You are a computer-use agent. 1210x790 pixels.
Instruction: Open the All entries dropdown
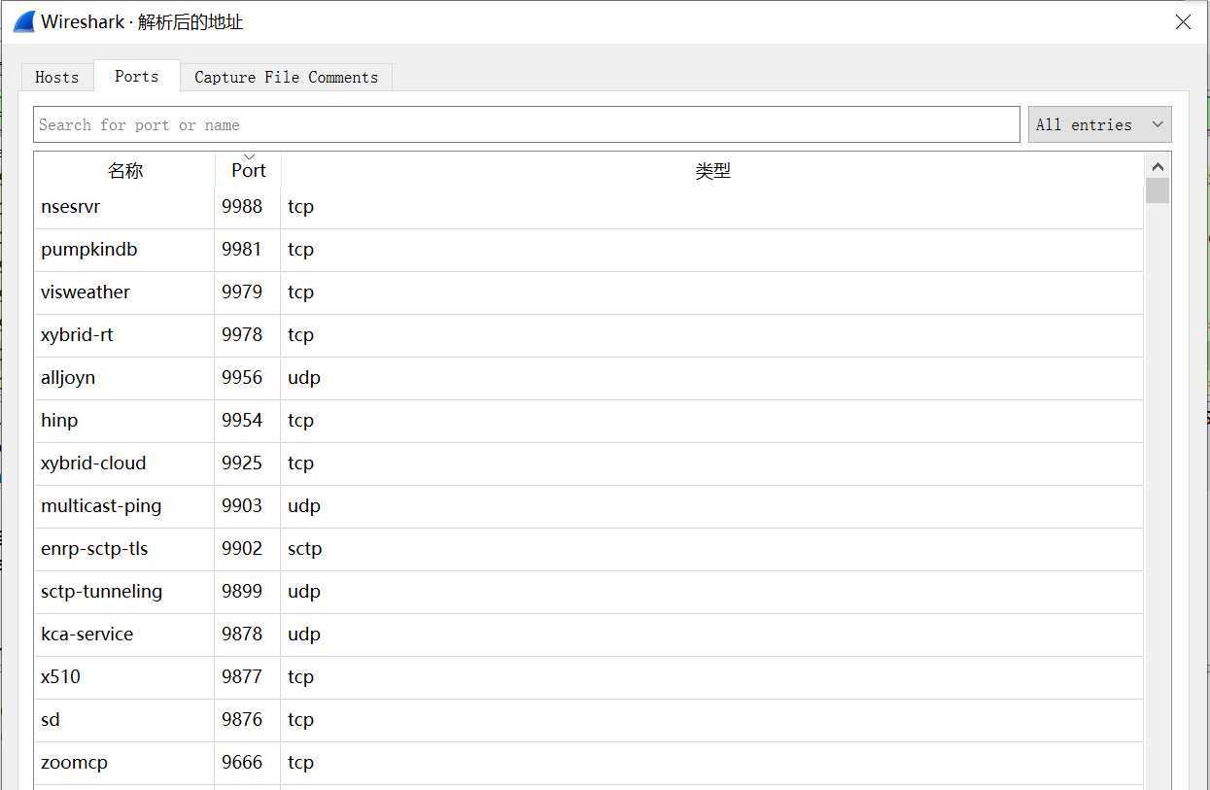[1099, 124]
